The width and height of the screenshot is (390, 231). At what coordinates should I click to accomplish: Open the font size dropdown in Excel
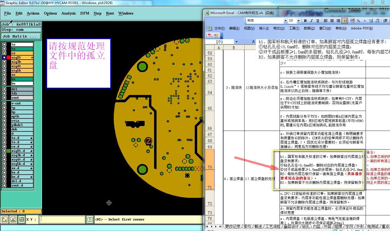(298, 21)
